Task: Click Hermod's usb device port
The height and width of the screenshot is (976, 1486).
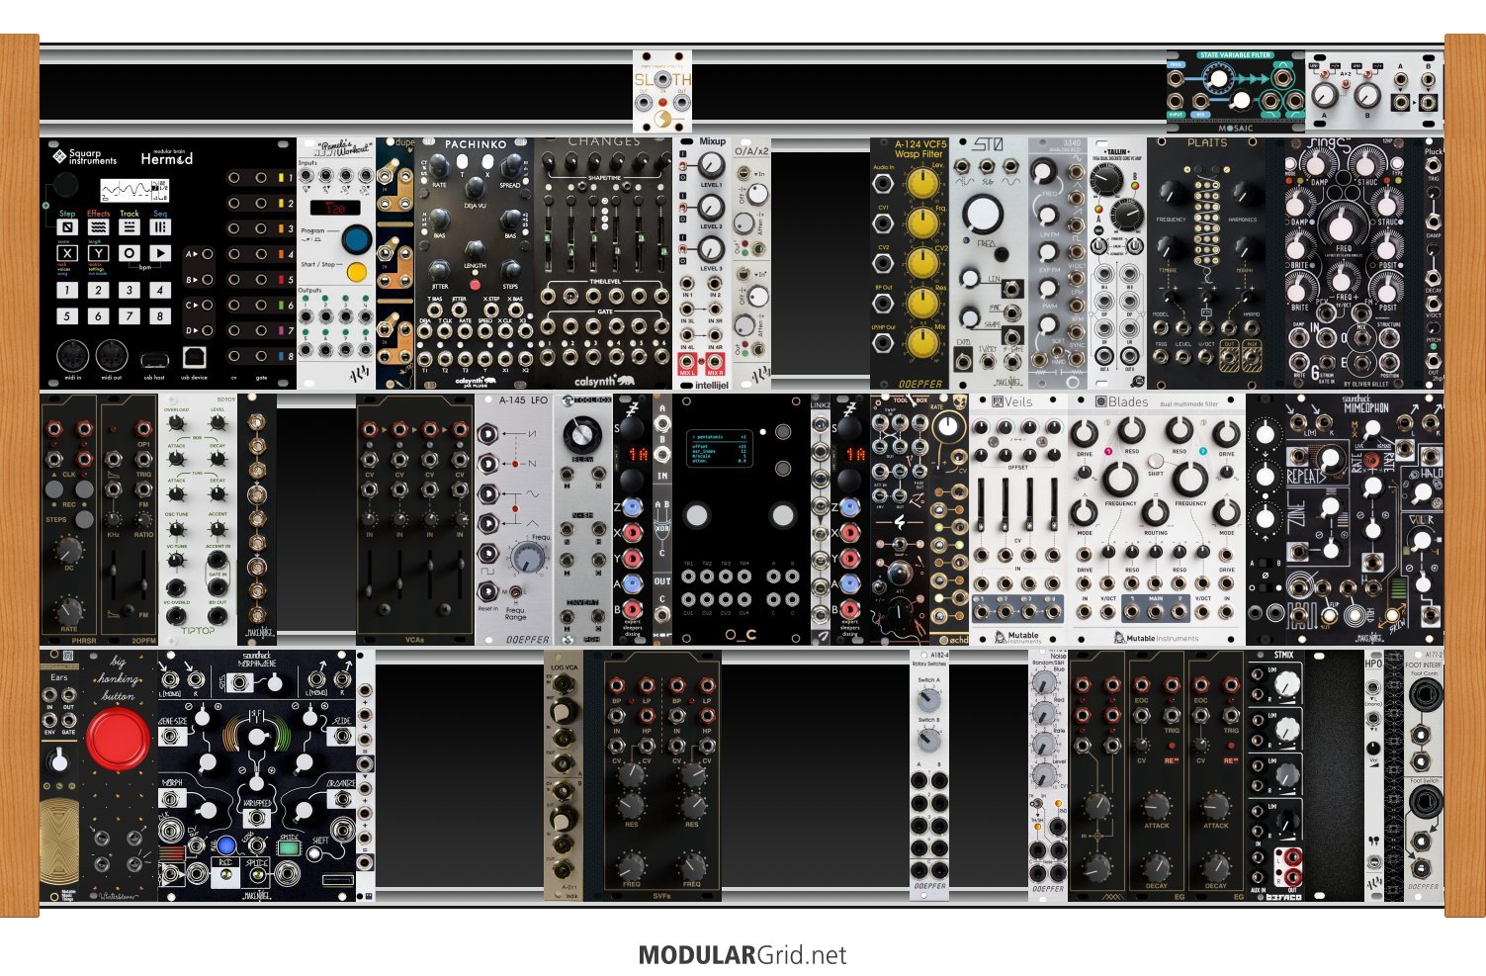Action: [195, 356]
